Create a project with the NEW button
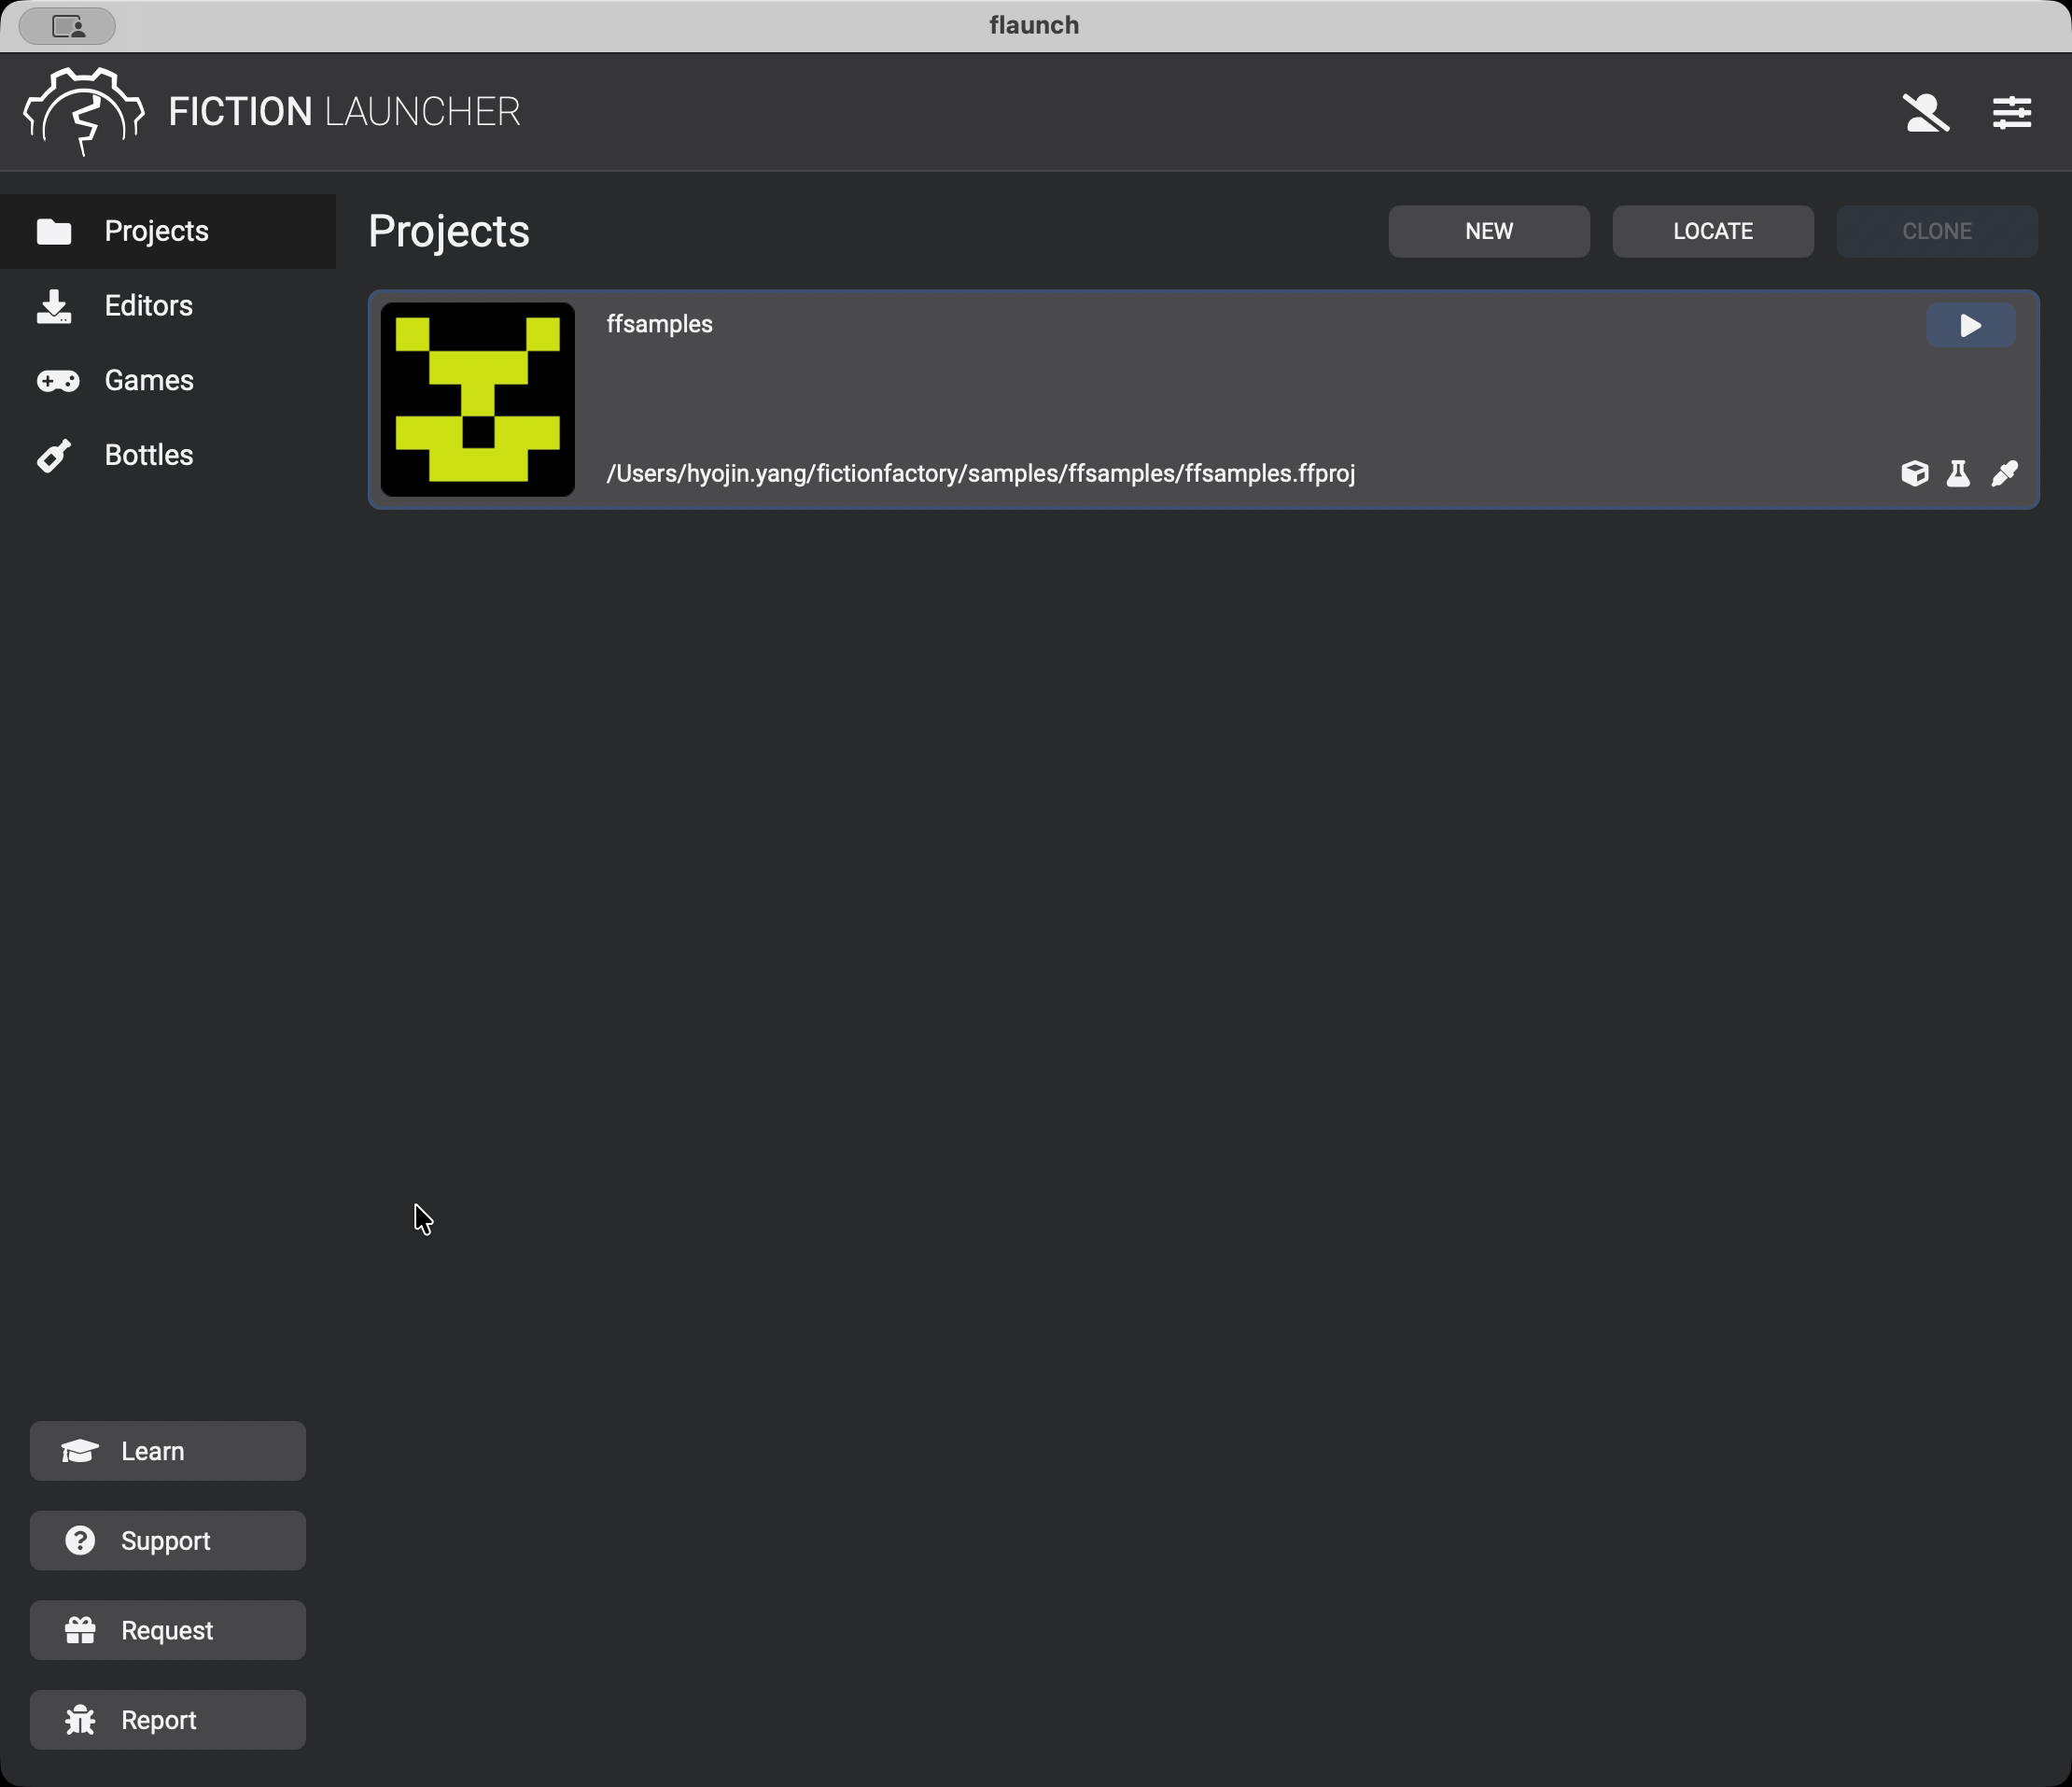This screenshot has height=1787, width=2072. click(x=1489, y=232)
